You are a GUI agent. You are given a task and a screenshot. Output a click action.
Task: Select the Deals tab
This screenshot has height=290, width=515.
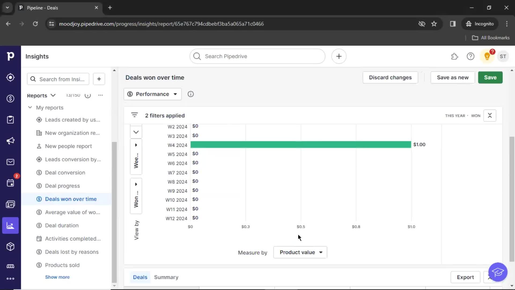pos(140,277)
